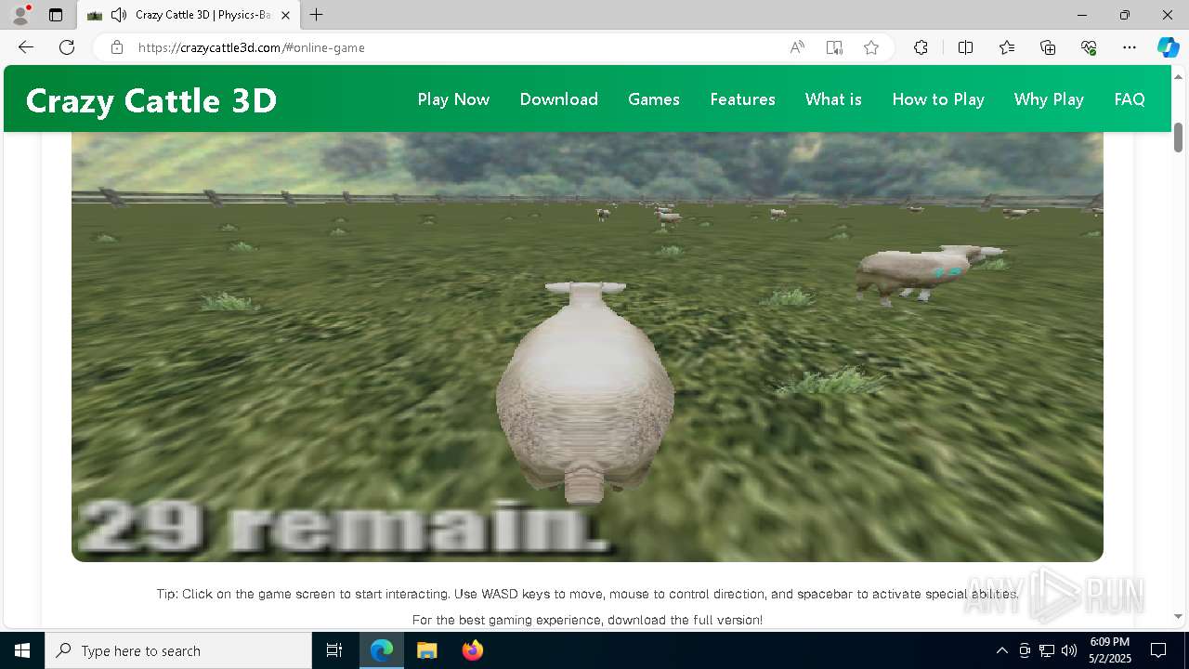The height and width of the screenshot is (669, 1189).
Task: Mute the tab via speaker icon
Action: point(118,15)
